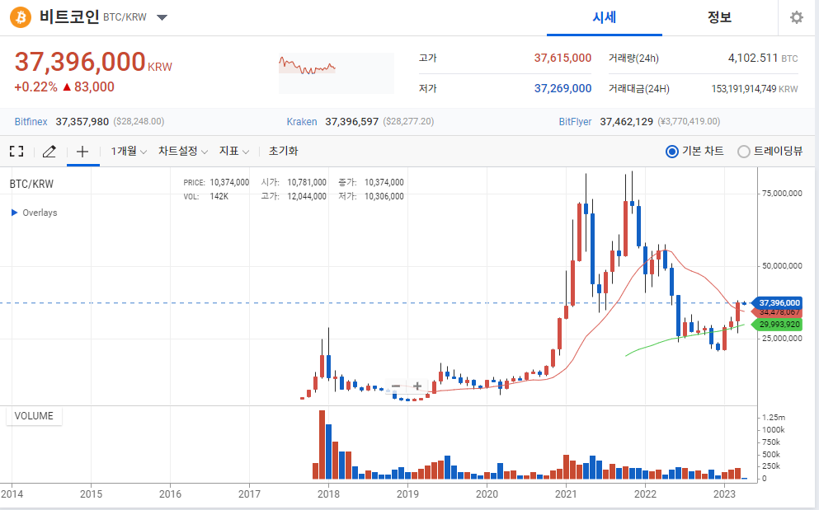Click the 2021 label on time axis

tap(566, 494)
